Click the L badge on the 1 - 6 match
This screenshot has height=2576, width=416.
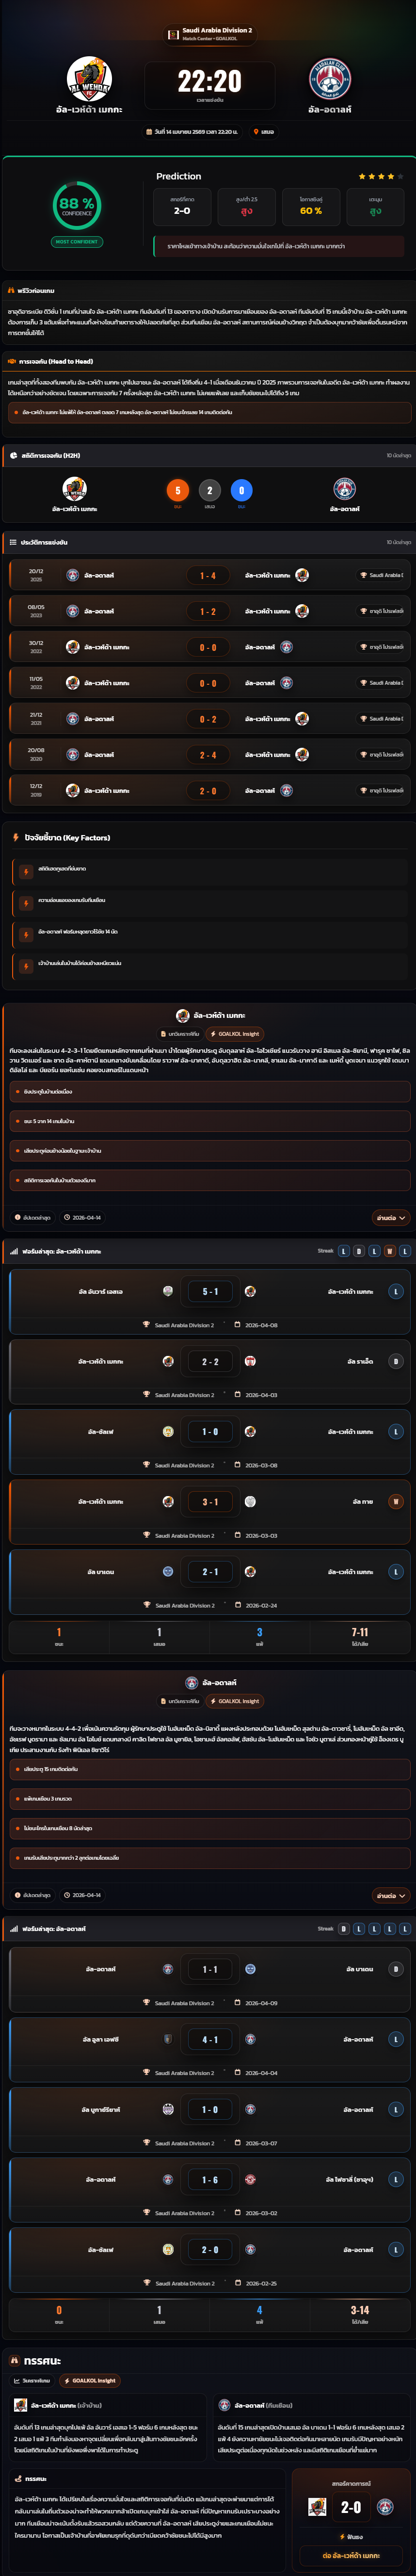pos(395,2179)
